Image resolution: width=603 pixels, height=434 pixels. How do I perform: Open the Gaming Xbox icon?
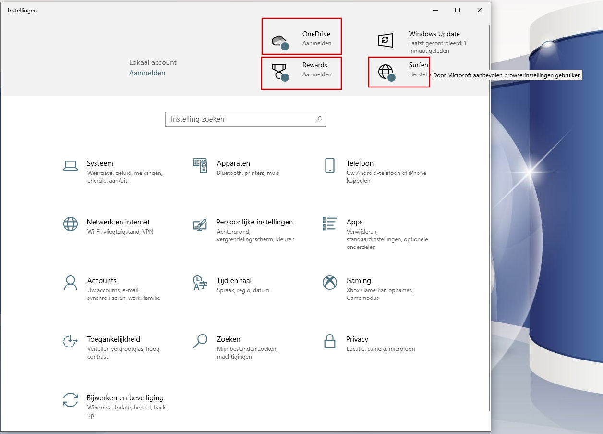point(329,283)
